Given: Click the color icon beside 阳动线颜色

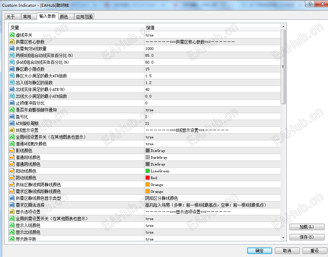Looking at the screenshot, I should click(12, 171).
